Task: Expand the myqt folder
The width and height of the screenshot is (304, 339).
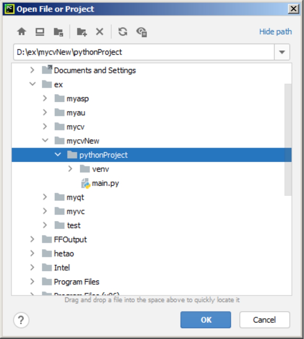Action: click(45, 197)
